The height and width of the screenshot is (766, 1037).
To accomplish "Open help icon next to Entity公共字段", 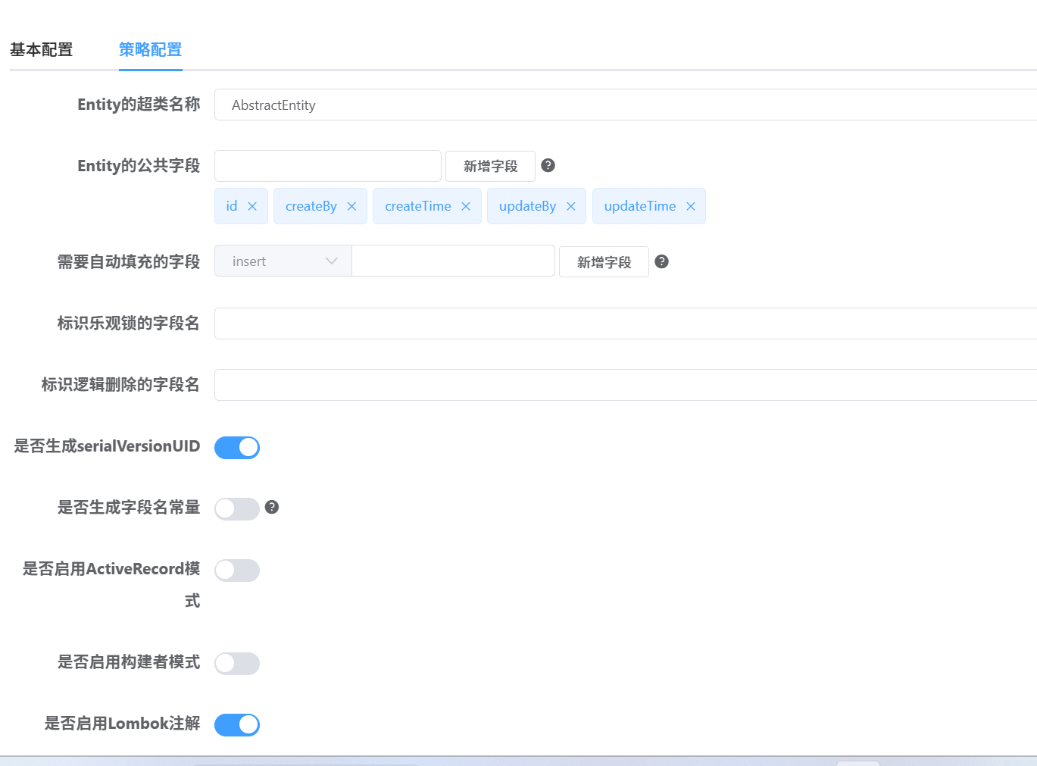I will click(548, 165).
